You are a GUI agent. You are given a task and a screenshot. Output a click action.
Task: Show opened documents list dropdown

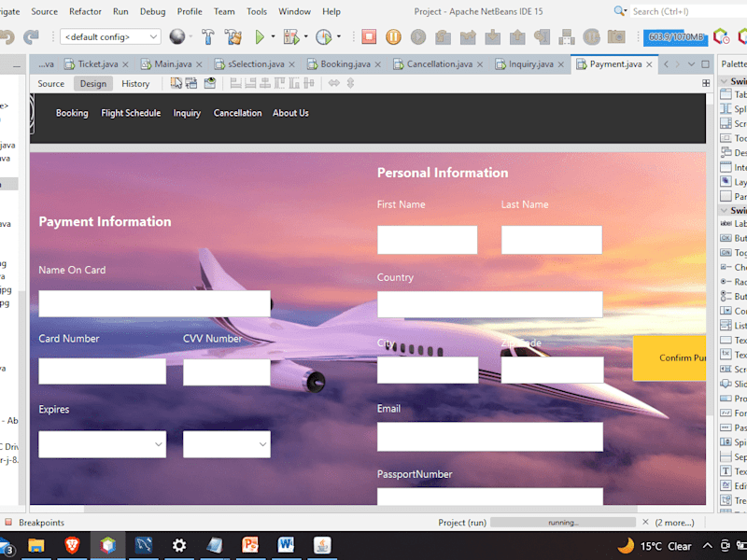(x=691, y=64)
